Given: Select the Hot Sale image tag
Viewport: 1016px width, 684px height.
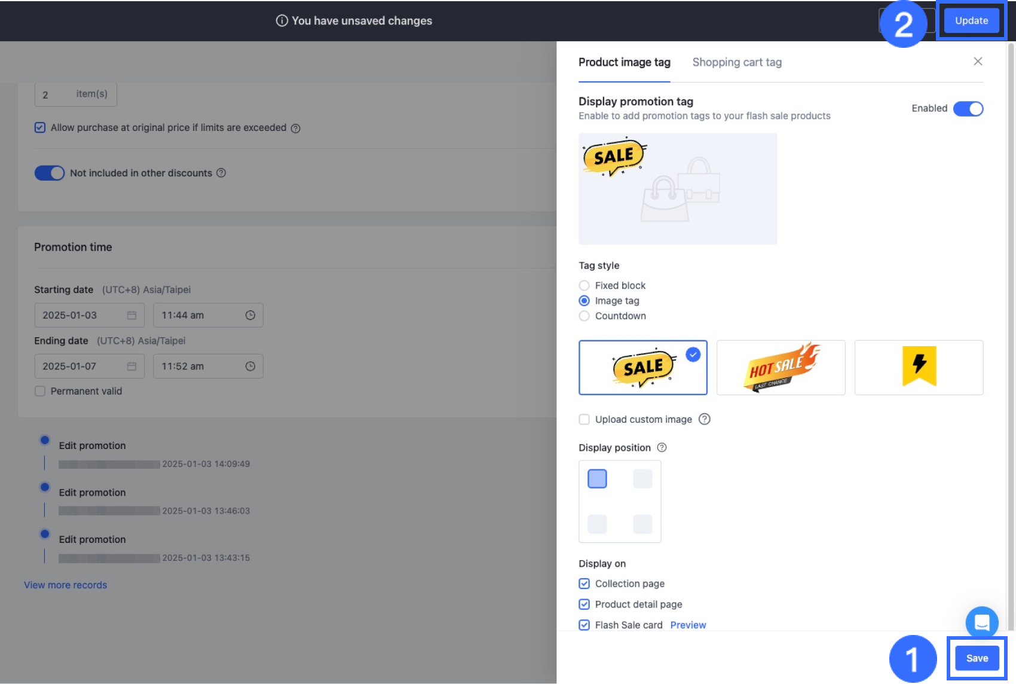Looking at the screenshot, I should click(x=781, y=367).
